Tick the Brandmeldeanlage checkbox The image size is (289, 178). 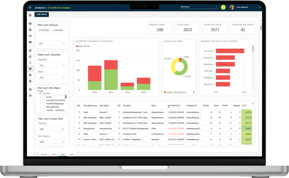pos(44,103)
